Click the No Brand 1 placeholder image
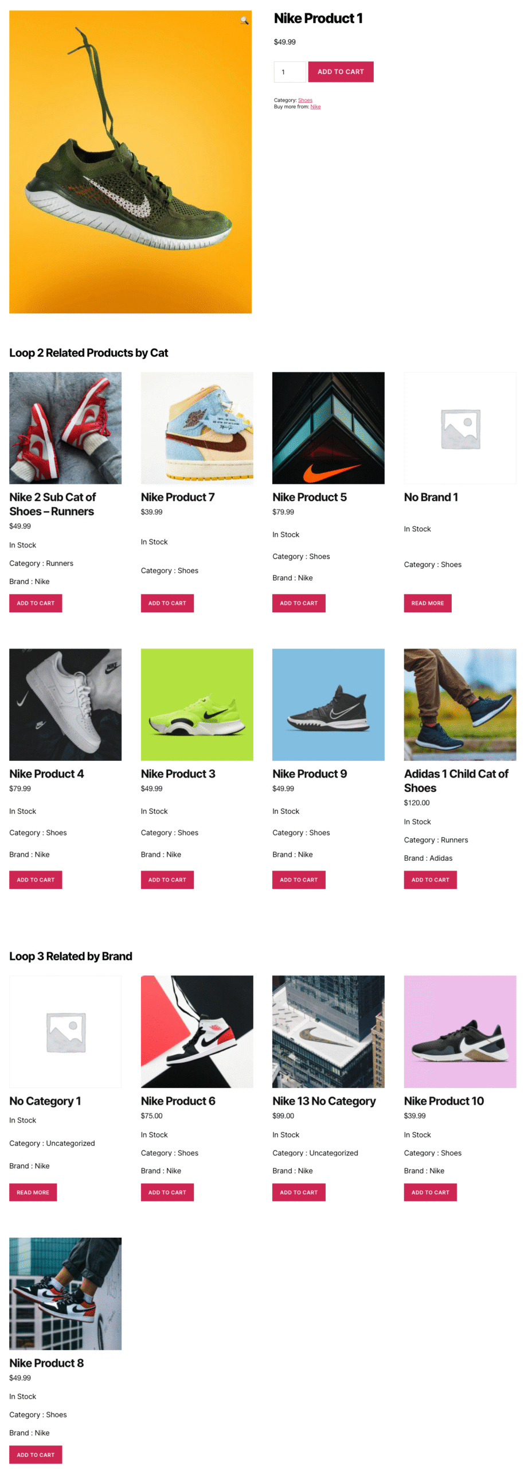Viewport: 524px width, 1469px height. 460,428
